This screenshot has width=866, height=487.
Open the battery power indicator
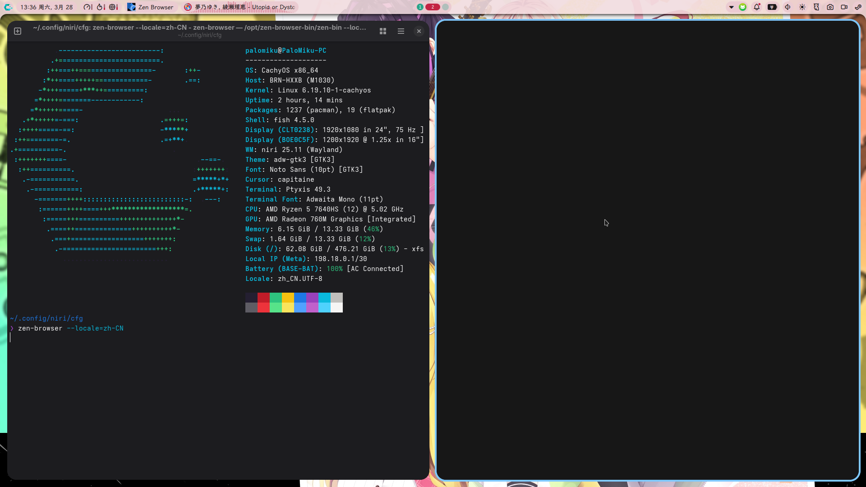[772, 7]
